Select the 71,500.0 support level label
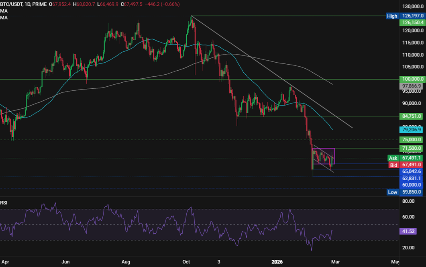The height and width of the screenshot is (267, 426). (411, 148)
